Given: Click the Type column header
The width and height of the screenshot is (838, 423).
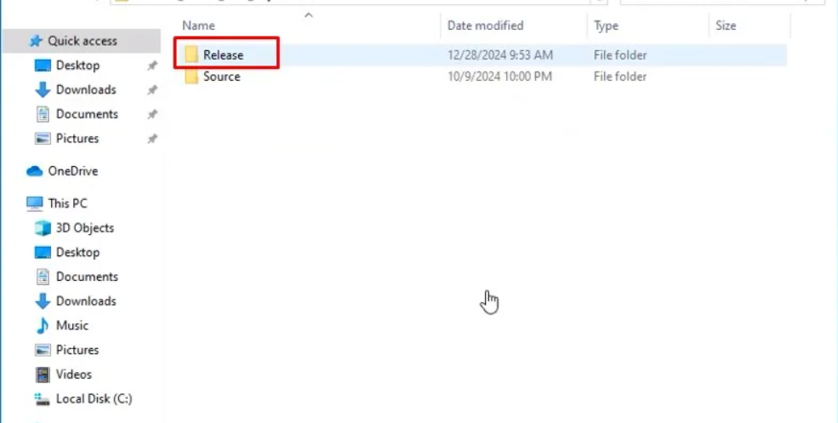Looking at the screenshot, I should pyautogui.click(x=606, y=26).
